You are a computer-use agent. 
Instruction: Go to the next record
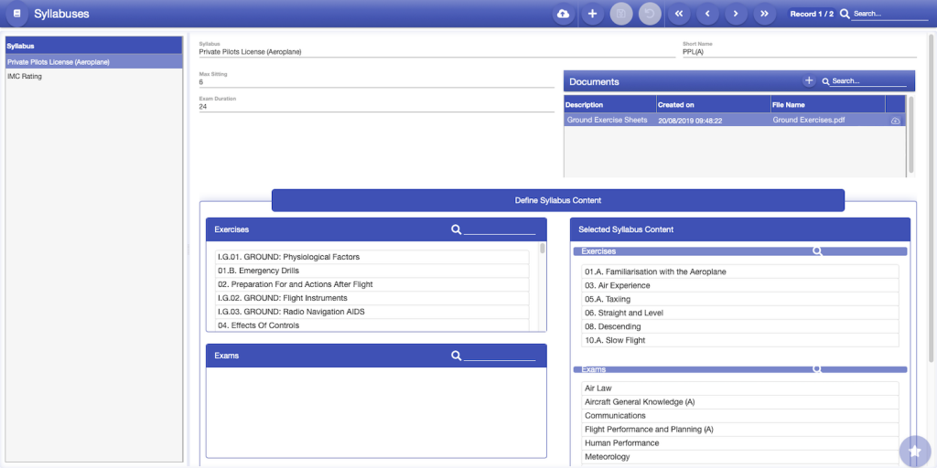click(737, 14)
